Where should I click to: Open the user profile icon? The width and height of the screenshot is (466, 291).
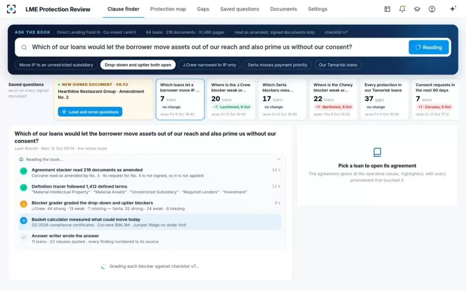(432, 9)
